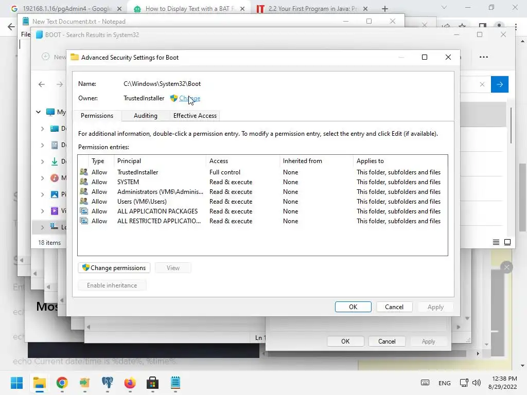Open Chrome tab search chevron
Screen dimensions: 527x395
(x=444, y=7)
